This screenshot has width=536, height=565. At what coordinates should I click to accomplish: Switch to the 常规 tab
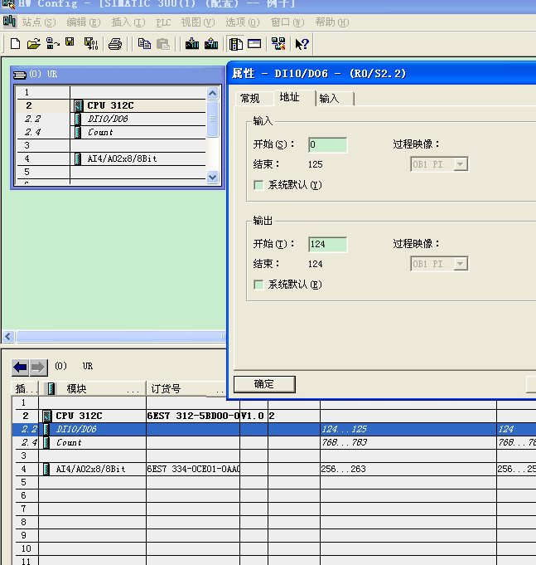click(x=250, y=99)
